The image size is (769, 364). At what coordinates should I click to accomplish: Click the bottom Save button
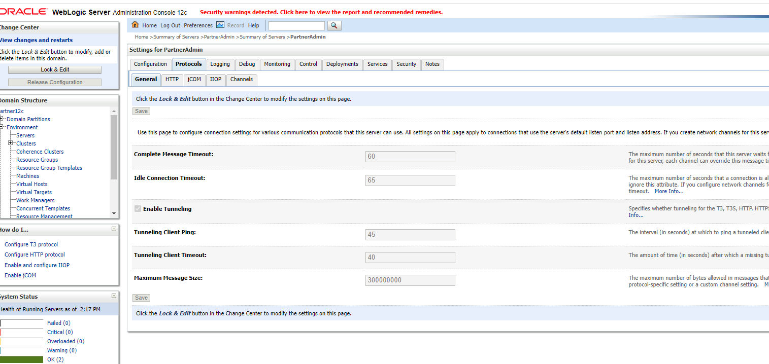(141, 298)
